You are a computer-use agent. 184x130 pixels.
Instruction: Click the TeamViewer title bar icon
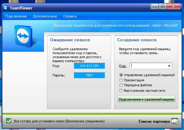pos(5,8)
